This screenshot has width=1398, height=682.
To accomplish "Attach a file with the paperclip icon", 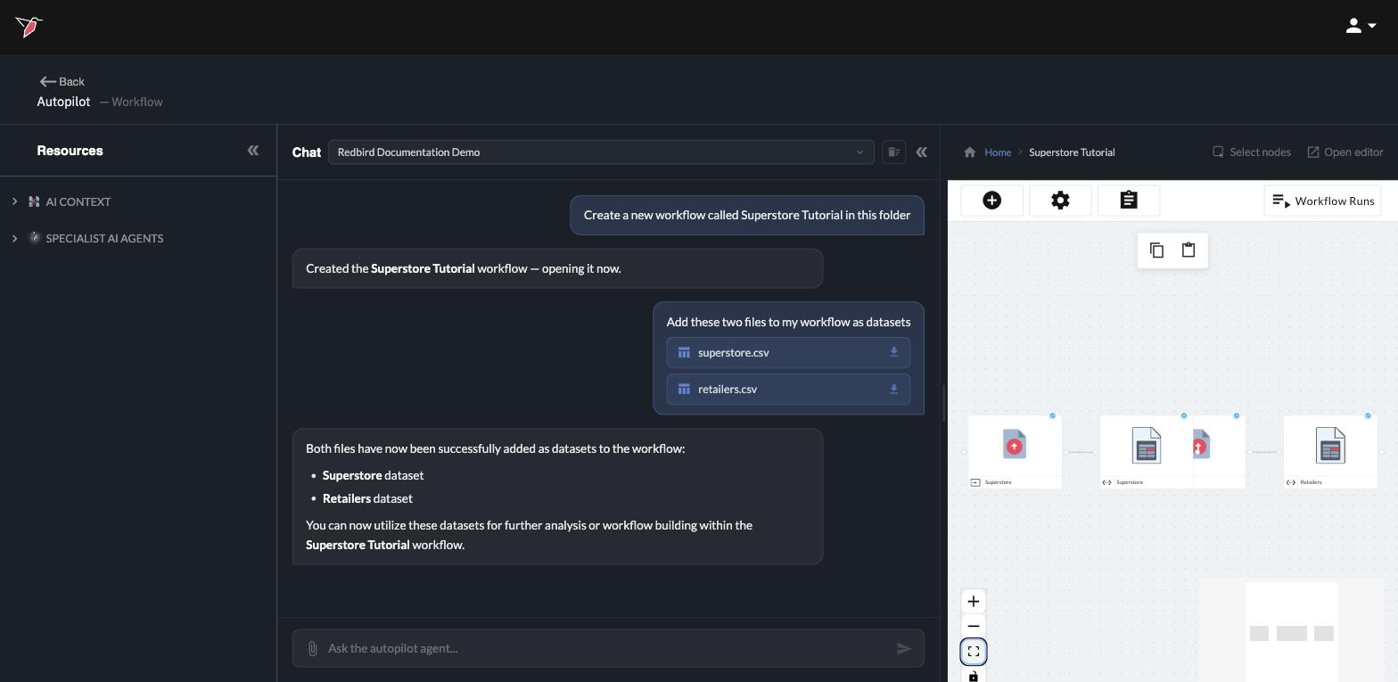I will 312,648.
